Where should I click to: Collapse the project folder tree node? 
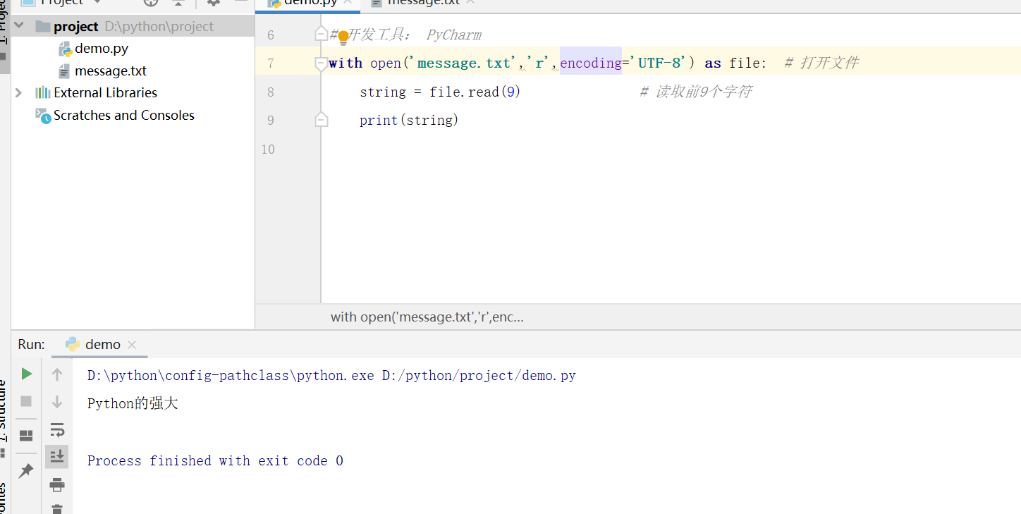coord(19,25)
